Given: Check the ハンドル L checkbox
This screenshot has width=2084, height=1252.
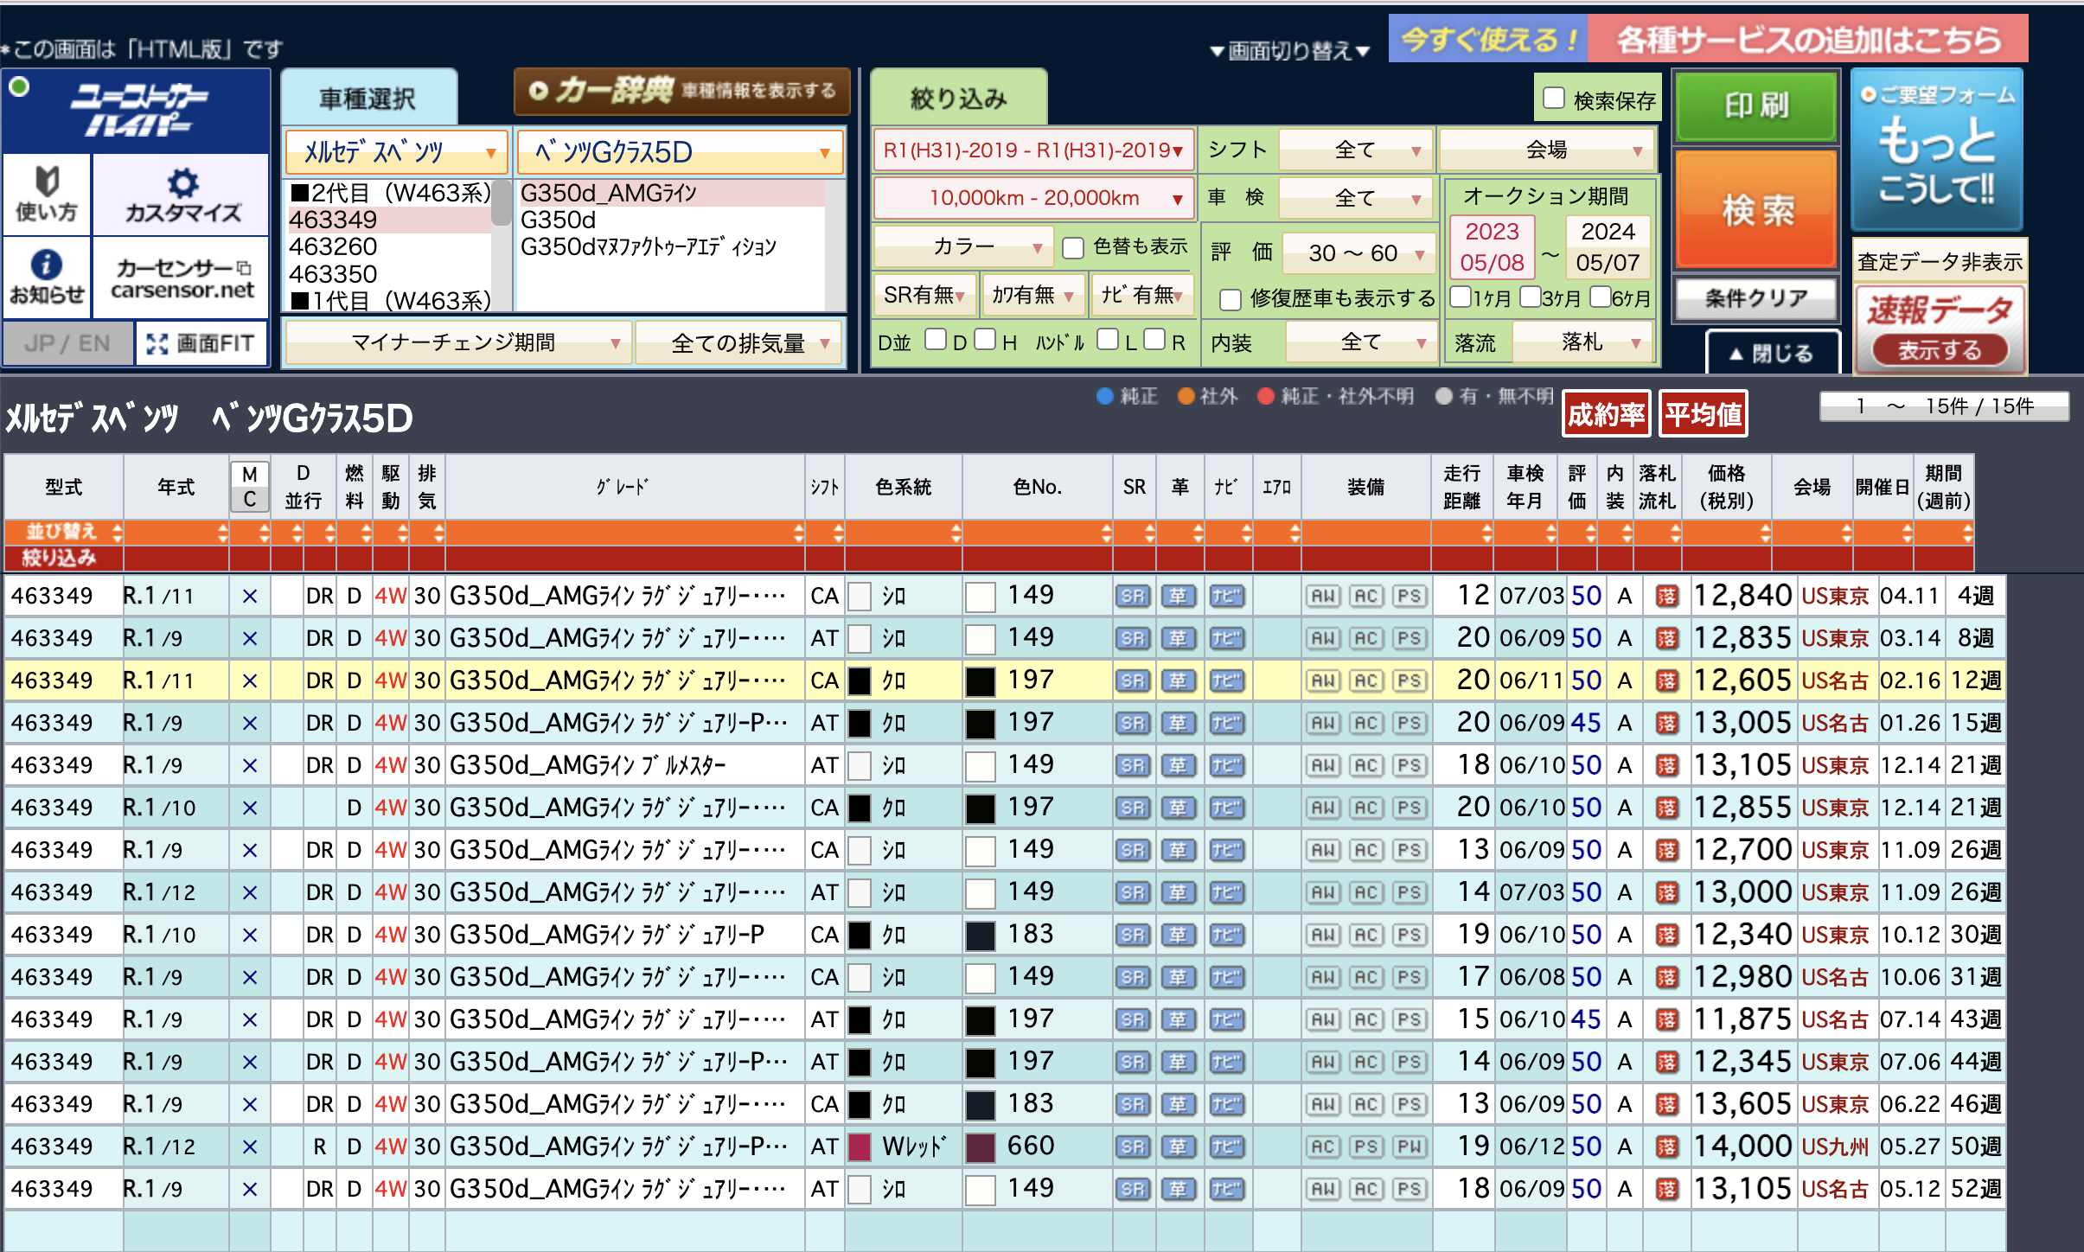Looking at the screenshot, I should (1107, 340).
